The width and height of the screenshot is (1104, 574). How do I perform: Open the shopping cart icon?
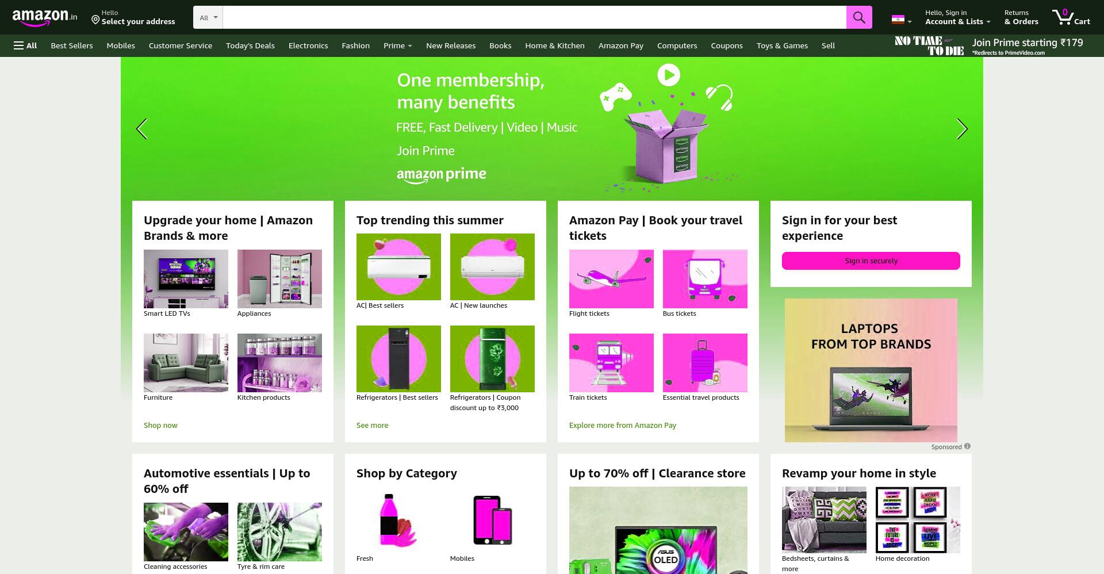tap(1071, 17)
